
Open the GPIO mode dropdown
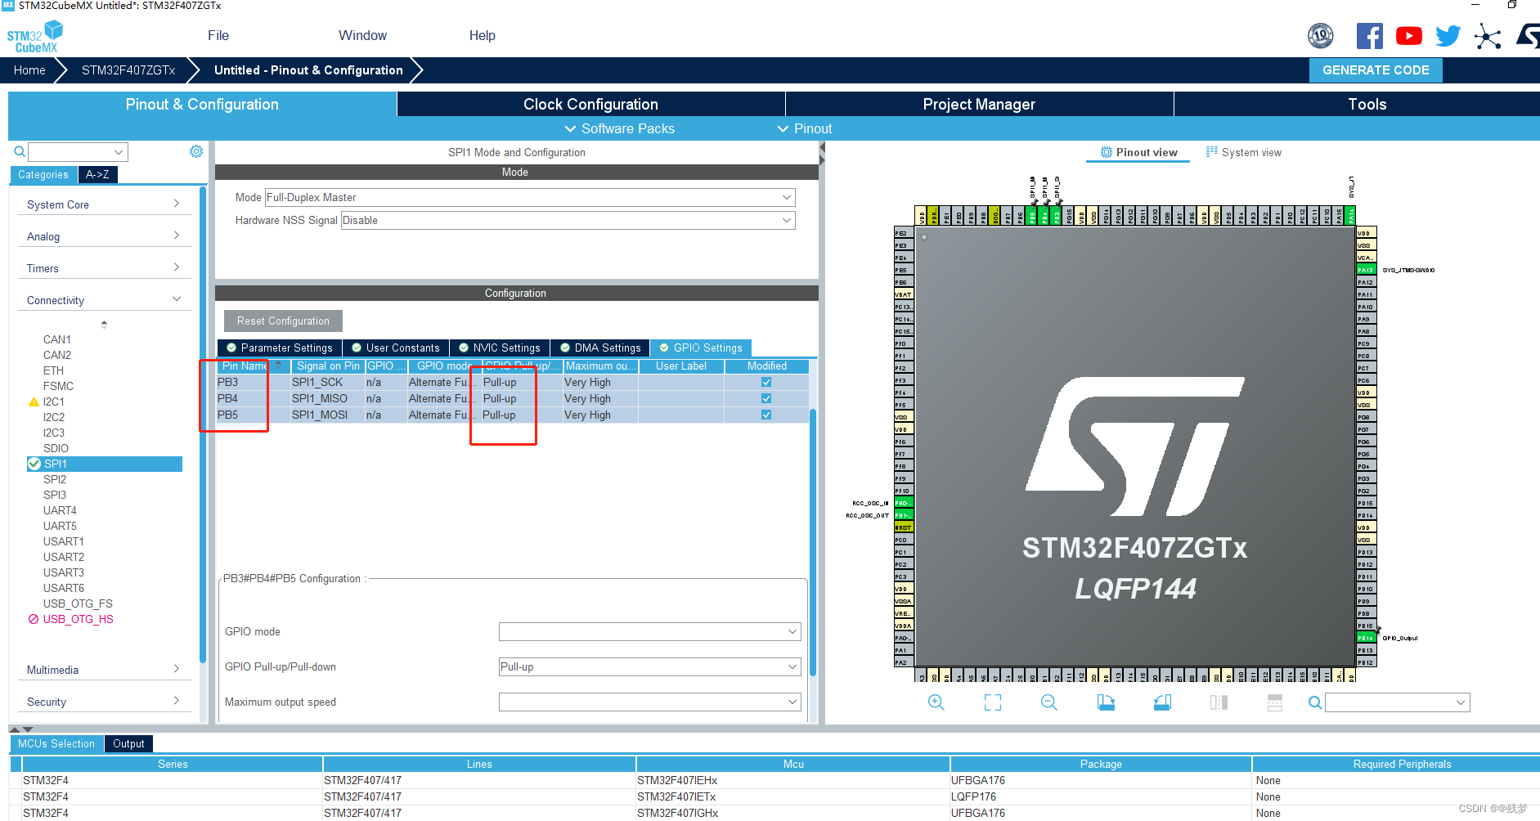(650, 631)
